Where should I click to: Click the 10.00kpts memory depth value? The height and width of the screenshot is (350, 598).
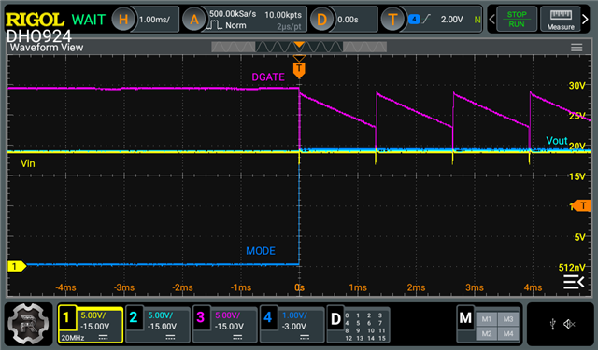click(283, 15)
